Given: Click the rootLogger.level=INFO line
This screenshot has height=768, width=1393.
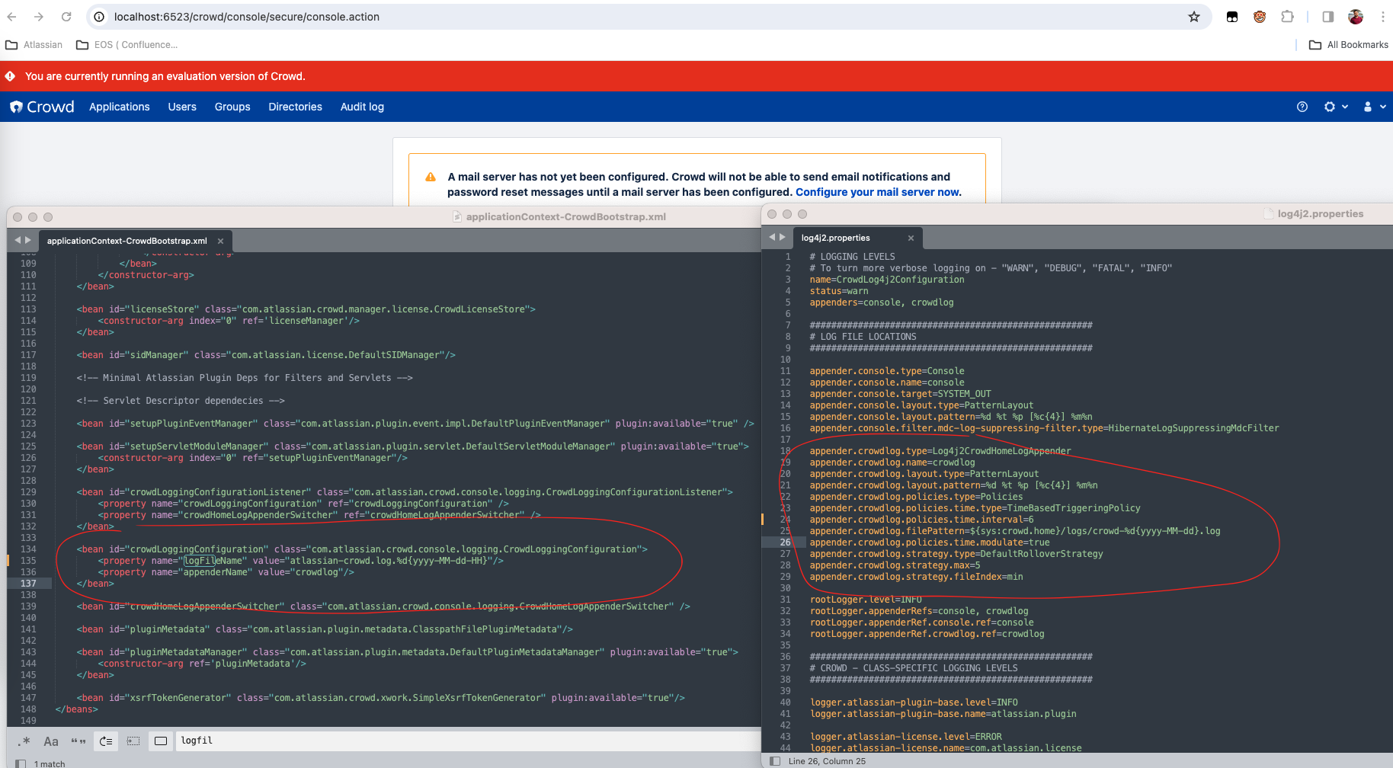Looking at the screenshot, I should [x=866, y=600].
